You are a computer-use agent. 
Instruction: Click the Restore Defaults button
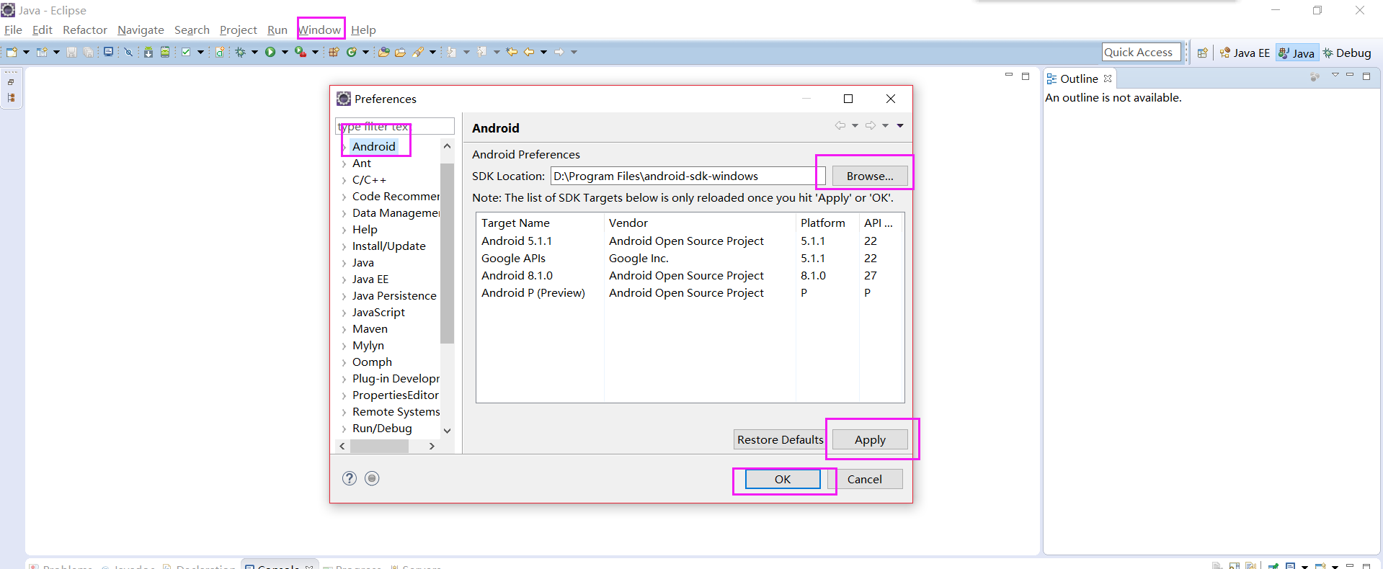pos(780,439)
